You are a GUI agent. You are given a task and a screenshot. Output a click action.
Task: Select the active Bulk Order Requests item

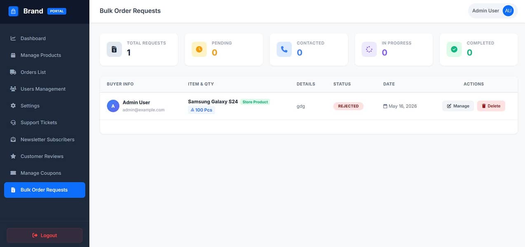pos(45,190)
